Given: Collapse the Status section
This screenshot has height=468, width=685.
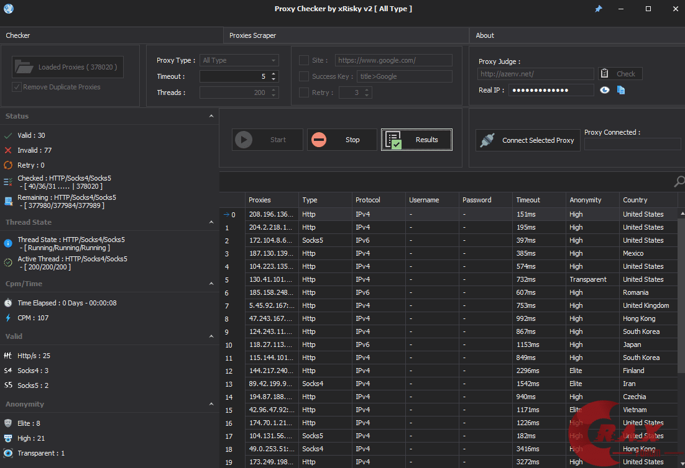Looking at the screenshot, I should click(x=212, y=116).
